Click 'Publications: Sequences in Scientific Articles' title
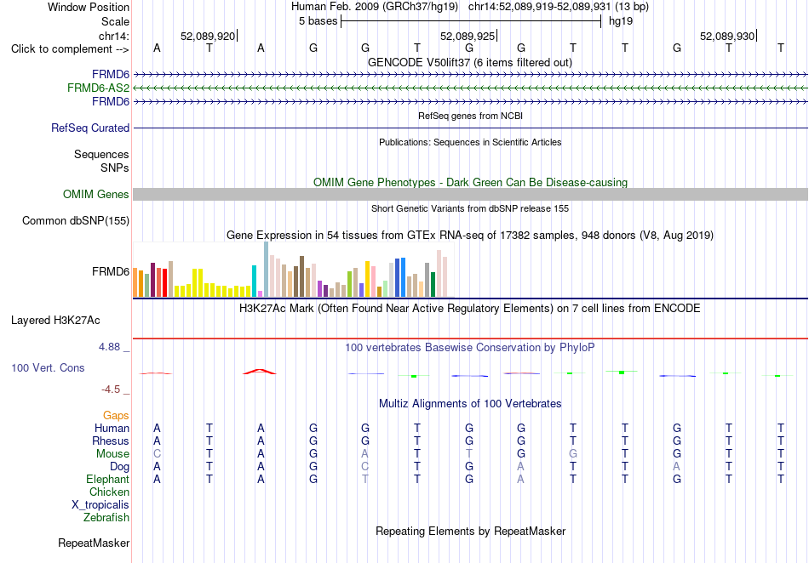Image resolution: width=809 pixels, height=563 pixels. pyautogui.click(x=470, y=142)
